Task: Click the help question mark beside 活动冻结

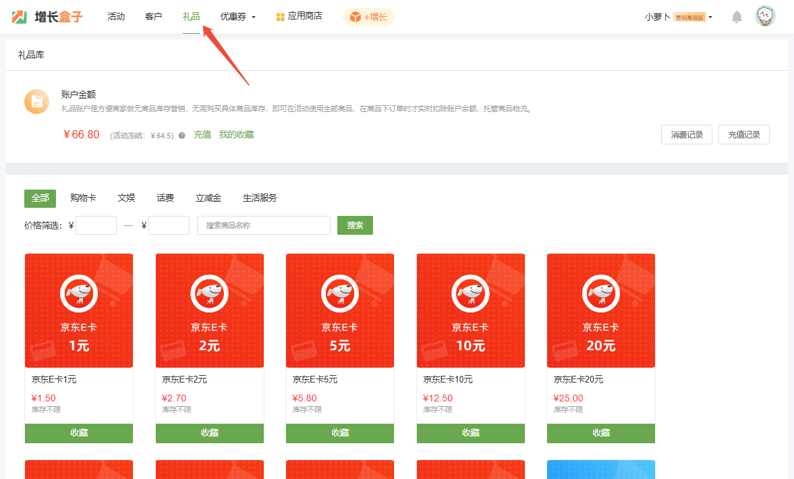Action: tap(181, 136)
